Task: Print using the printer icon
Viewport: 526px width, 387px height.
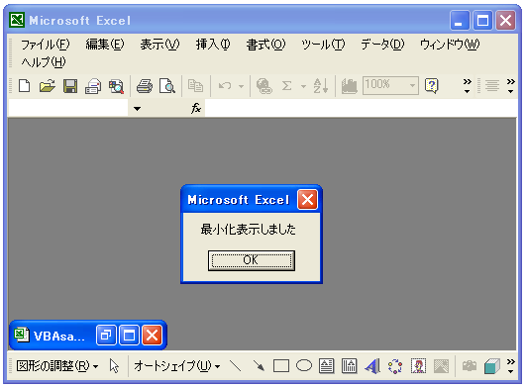Action: 145,86
